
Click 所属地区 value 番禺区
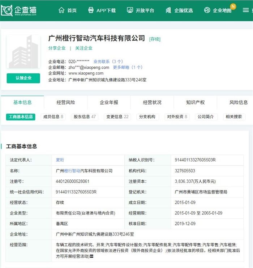(x=62, y=224)
